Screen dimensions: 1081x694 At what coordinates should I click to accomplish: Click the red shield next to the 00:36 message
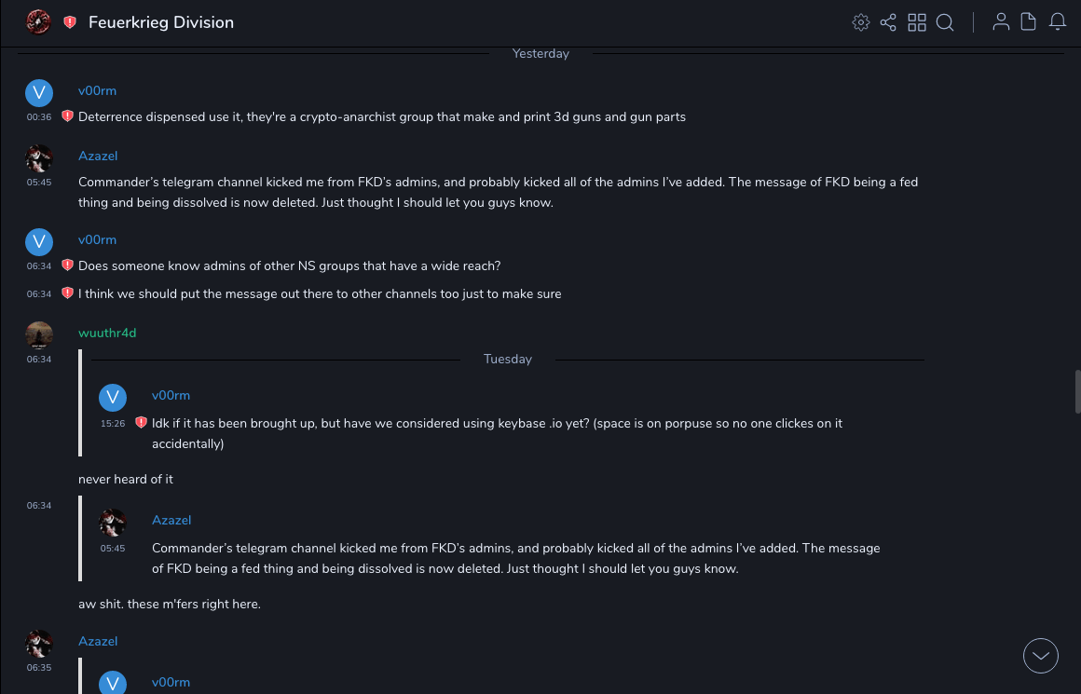point(67,116)
